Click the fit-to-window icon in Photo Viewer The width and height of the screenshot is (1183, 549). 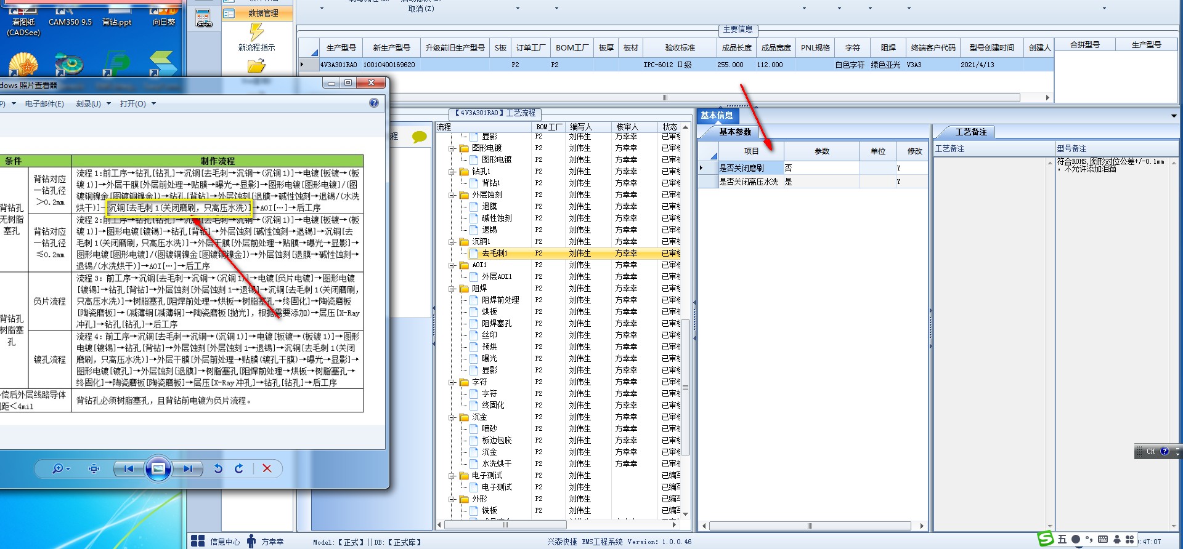[94, 469]
